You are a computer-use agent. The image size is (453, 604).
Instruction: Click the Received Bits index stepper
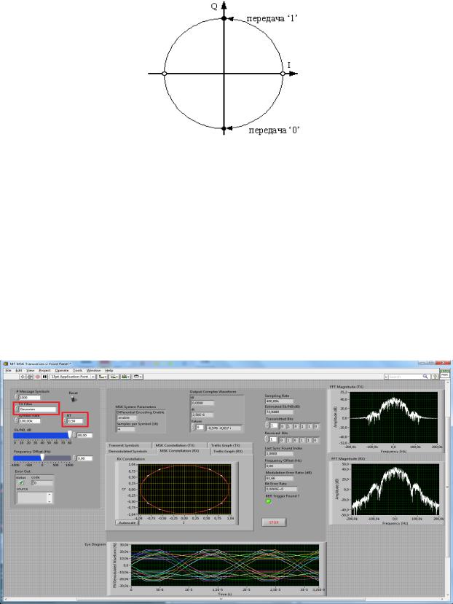coord(267,439)
